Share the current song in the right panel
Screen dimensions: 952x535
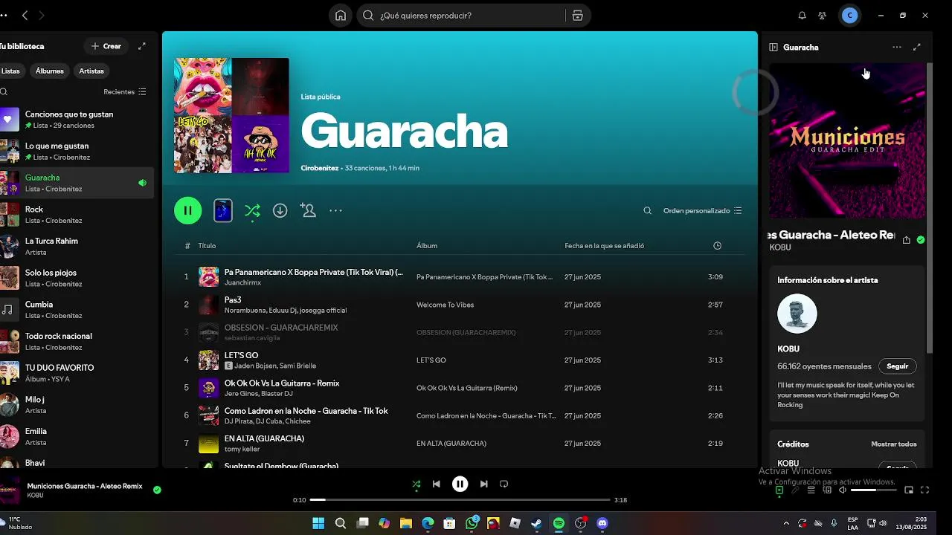coord(906,240)
